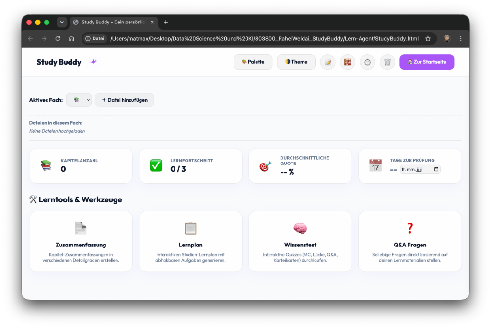The image size is (491, 328).
Task: Click the target icon for Durchschnittliche Quote
Action: pyautogui.click(x=266, y=166)
